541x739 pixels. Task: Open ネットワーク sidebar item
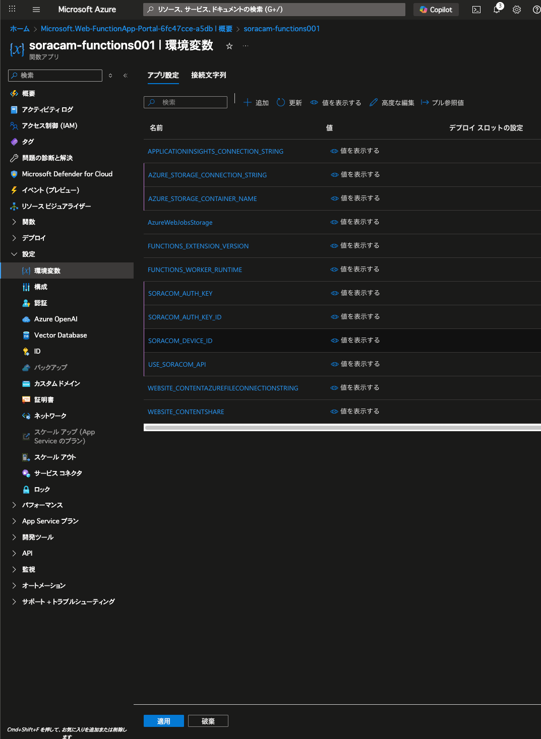click(x=50, y=416)
